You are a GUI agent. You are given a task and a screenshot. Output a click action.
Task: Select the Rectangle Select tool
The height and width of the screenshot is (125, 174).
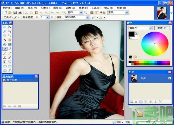tap(5, 27)
